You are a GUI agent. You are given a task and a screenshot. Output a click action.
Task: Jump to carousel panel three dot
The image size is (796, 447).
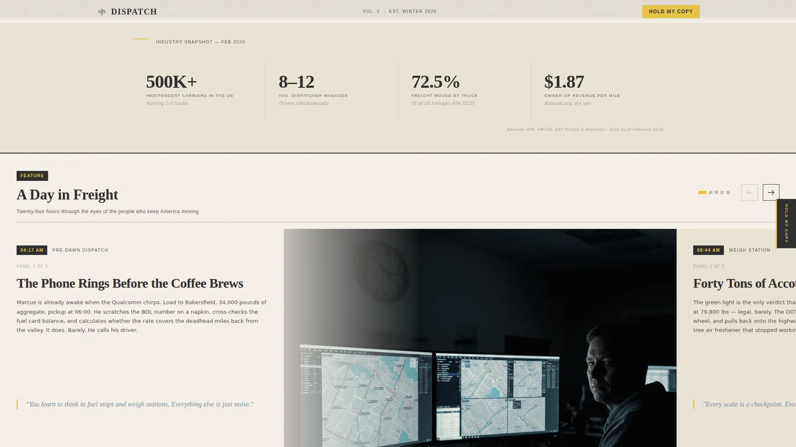(716, 192)
